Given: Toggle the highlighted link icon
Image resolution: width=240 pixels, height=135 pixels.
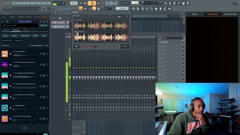Looking at the screenshot, I should pos(94,9).
